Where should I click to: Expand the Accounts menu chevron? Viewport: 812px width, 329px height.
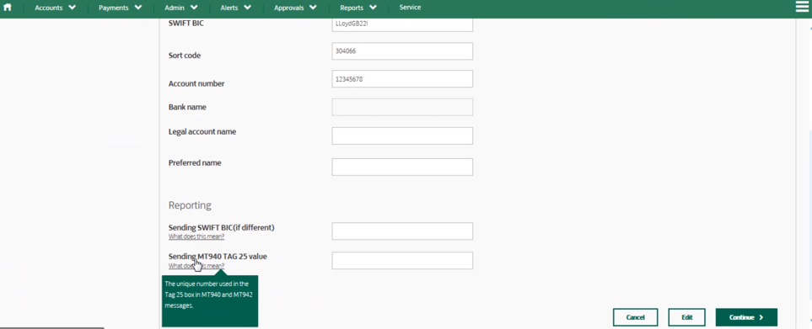click(x=72, y=8)
